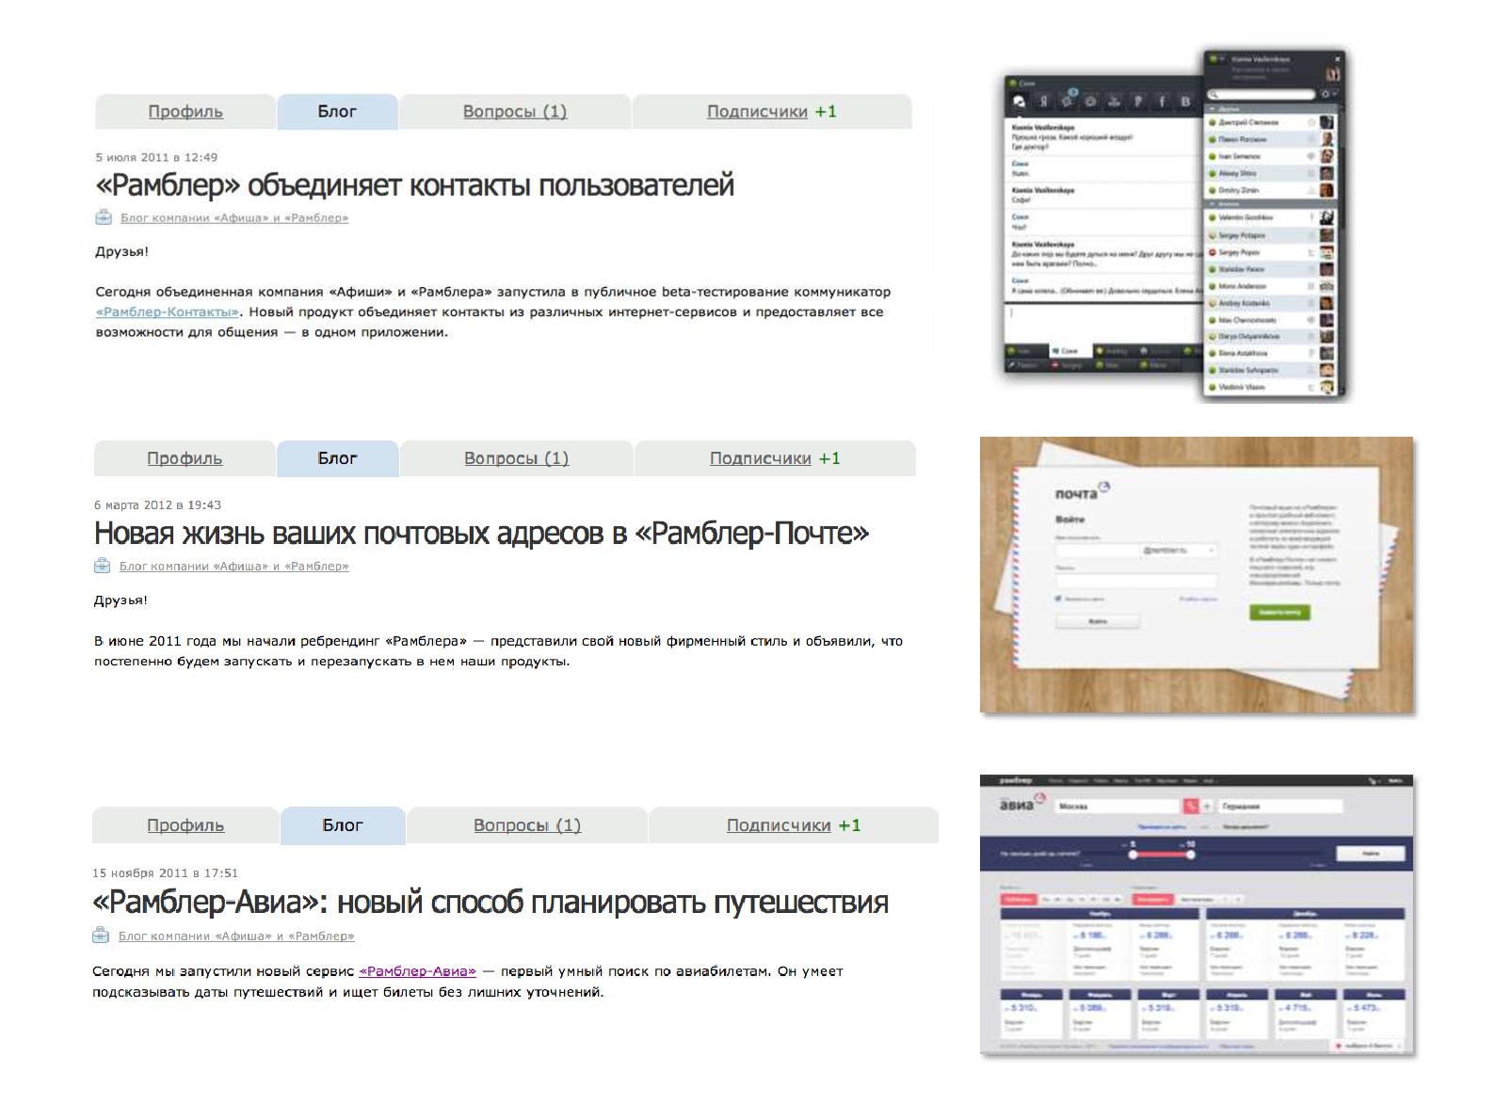The height and width of the screenshot is (1120, 1495).
Task: Open Подписчики tab above the Рамблер-Авиа post
Action: coord(794,825)
